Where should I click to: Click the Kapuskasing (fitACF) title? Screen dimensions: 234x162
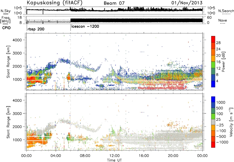tap(54, 3)
